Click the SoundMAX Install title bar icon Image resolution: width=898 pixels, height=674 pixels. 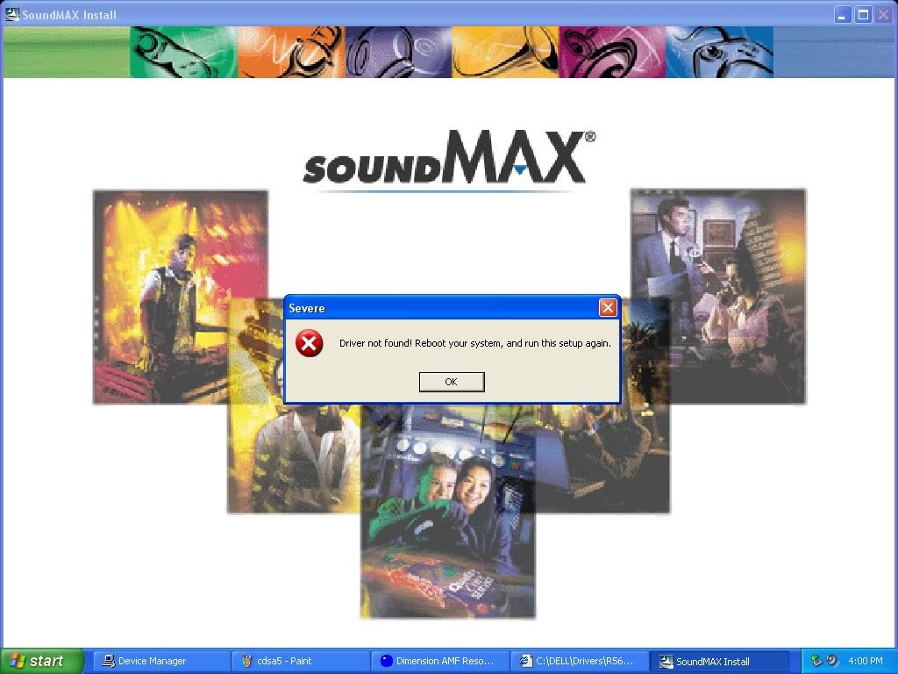click(x=11, y=14)
